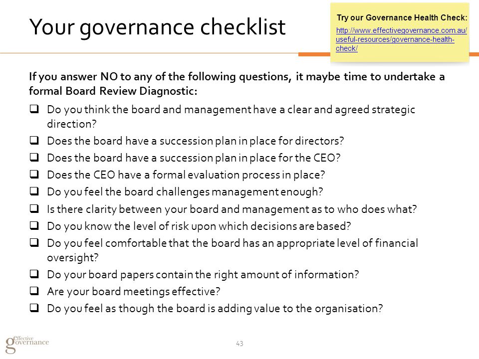The image size is (479, 359).
Task: Click the Your governance checklist title
Action: pos(157,28)
